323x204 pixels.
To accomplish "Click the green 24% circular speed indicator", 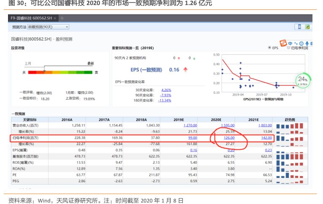I will (302, 79).
